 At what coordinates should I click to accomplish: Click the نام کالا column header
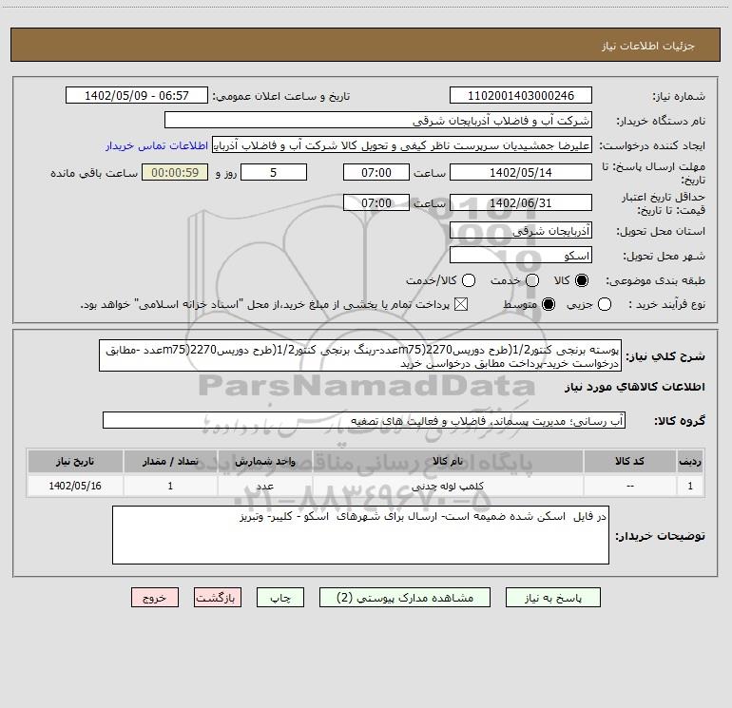pos(448,461)
